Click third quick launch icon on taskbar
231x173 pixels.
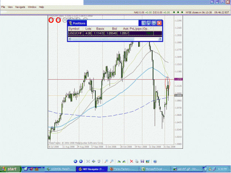click(36, 169)
